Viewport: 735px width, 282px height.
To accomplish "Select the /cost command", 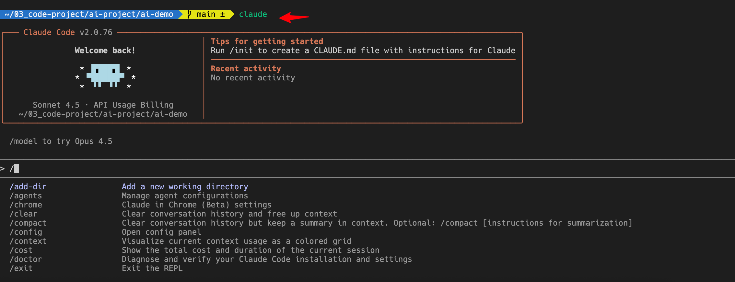I will point(21,250).
